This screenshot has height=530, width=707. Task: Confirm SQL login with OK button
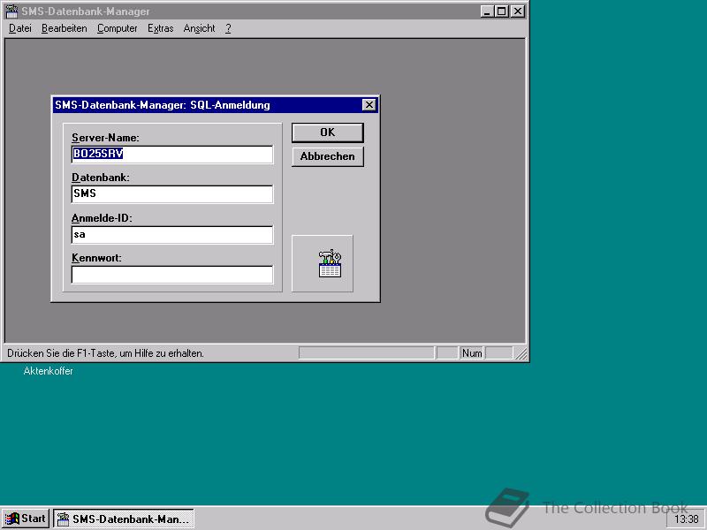[x=327, y=132]
